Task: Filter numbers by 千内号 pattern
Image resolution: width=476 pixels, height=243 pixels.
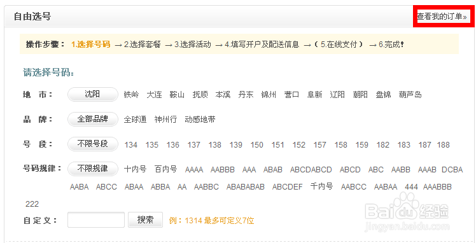Action: point(321,186)
